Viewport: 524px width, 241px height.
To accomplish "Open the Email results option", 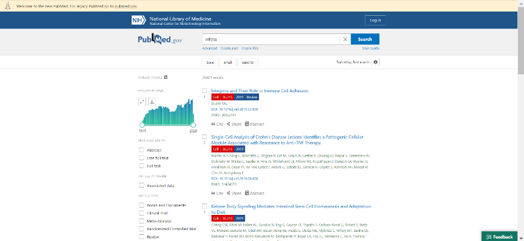I will (x=228, y=63).
